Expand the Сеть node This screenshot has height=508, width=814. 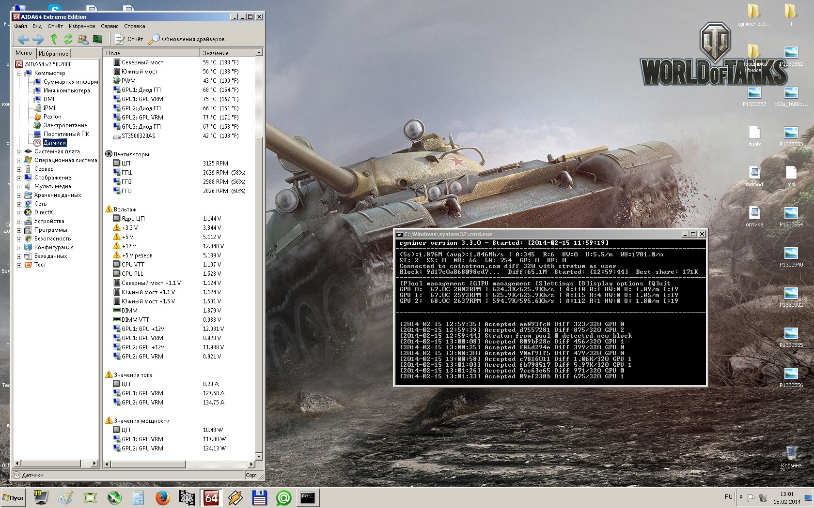point(19,204)
